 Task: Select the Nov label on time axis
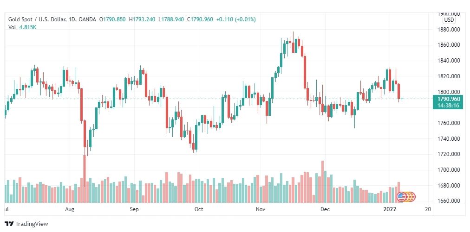[x=261, y=209]
